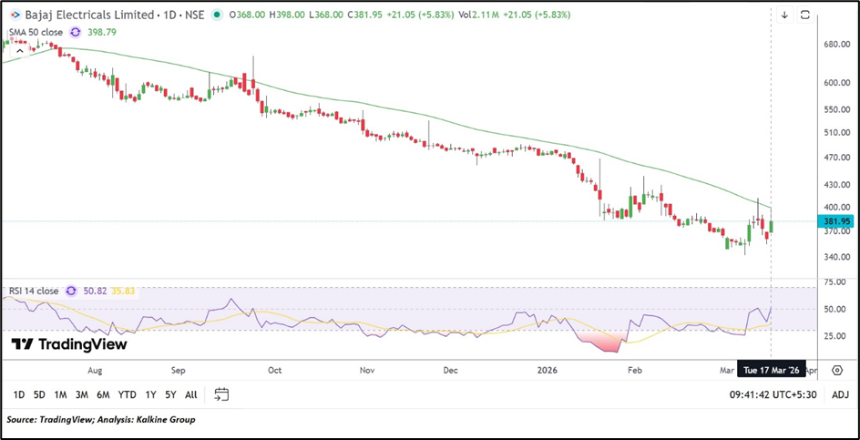The height and width of the screenshot is (440, 860).
Task: Click the Tue 17 Mar '26 date marker
Action: [771, 371]
